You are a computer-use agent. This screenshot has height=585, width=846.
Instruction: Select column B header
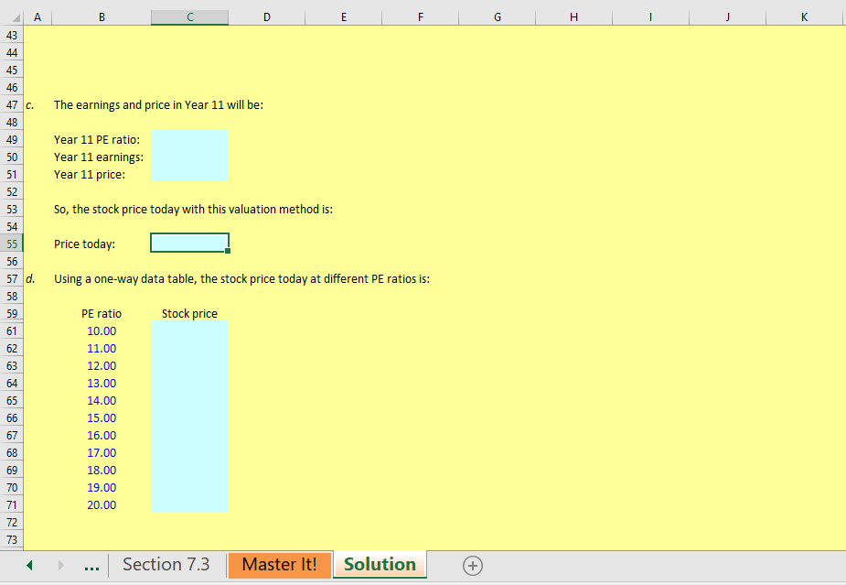(102, 17)
